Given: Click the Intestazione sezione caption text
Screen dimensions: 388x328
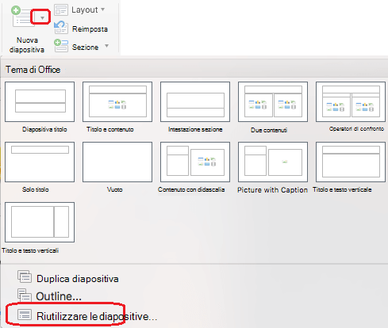Looking at the screenshot, I should [x=195, y=129].
